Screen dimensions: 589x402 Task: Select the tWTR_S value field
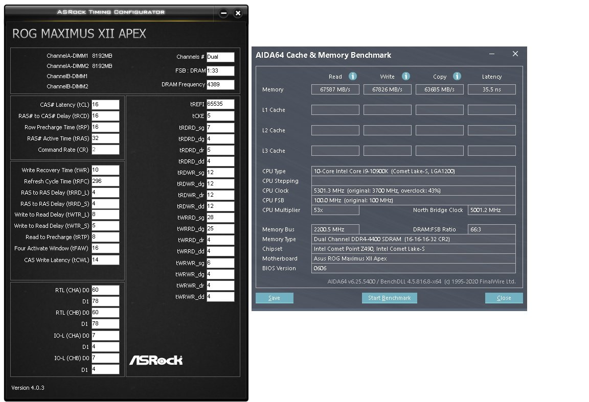(x=105, y=226)
